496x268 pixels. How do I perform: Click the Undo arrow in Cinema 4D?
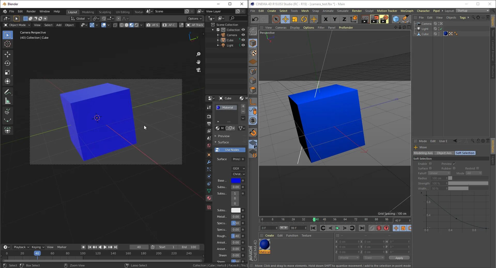[x=255, y=19]
